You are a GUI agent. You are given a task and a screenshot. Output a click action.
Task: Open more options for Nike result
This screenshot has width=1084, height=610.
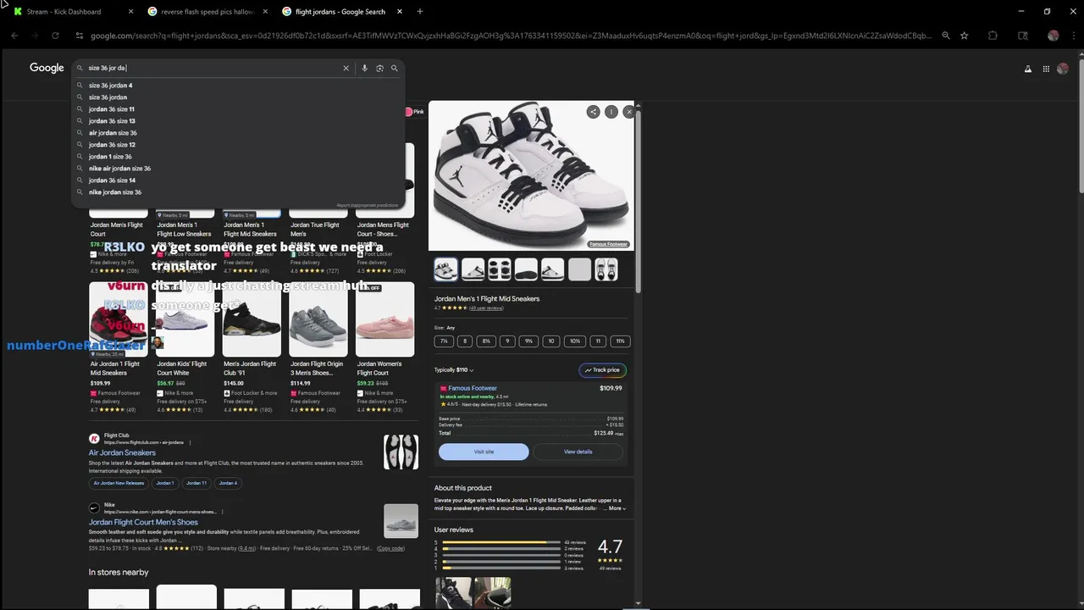222,512
